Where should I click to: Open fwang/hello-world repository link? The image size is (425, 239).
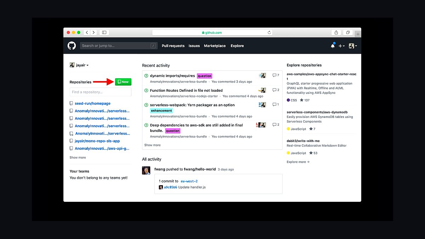coord(200,169)
